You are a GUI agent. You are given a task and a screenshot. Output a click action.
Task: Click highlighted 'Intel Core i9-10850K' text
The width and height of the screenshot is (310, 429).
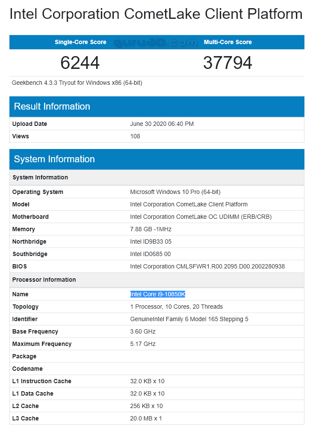pos(158,295)
